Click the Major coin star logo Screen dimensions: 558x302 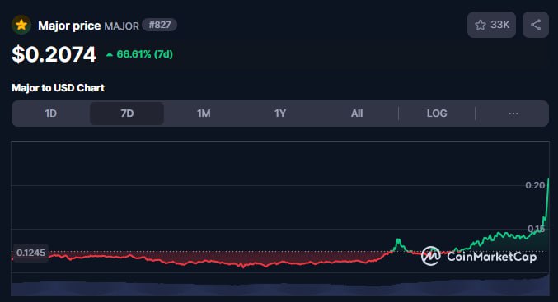(21, 25)
